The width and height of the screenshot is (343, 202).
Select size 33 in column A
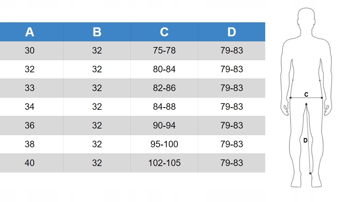[30, 88]
